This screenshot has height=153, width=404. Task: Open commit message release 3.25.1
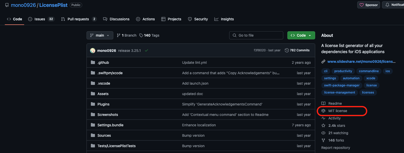129,51
